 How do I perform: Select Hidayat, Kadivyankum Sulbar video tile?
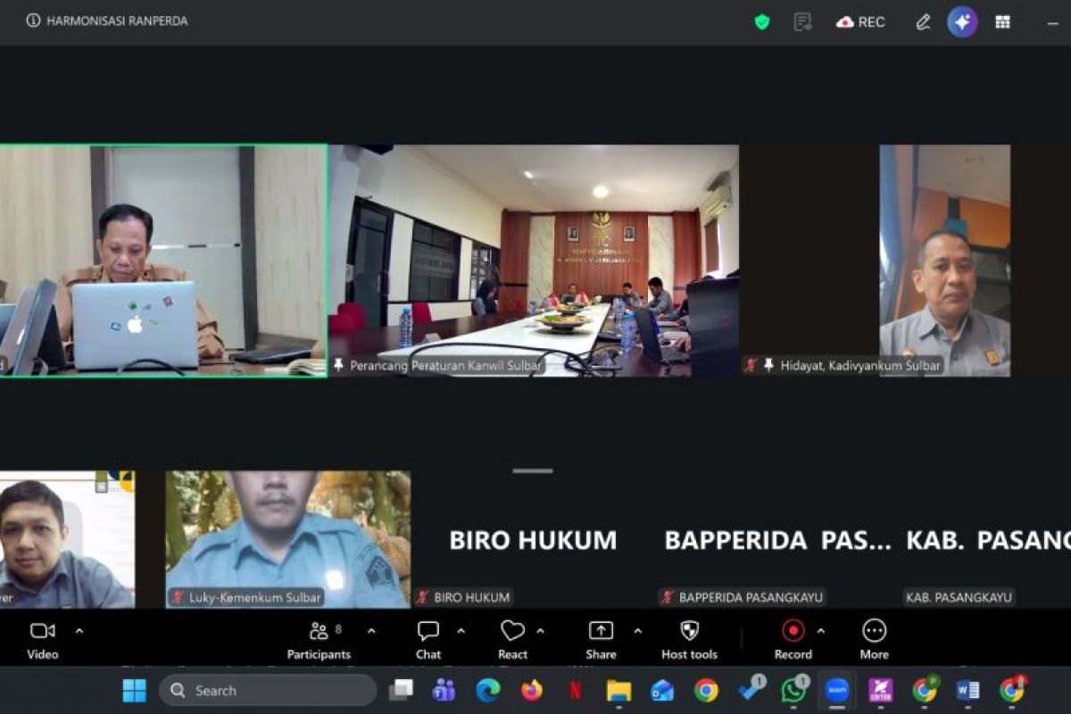click(x=906, y=261)
